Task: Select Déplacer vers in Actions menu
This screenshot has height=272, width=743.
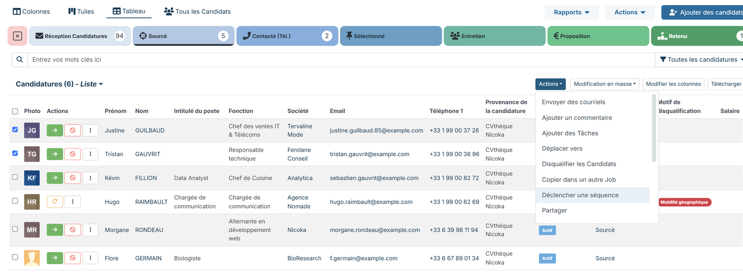Action: pyautogui.click(x=592, y=149)
